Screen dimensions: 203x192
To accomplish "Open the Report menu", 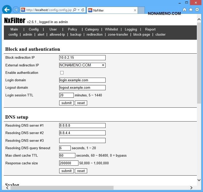I will [x=150, y=29].
